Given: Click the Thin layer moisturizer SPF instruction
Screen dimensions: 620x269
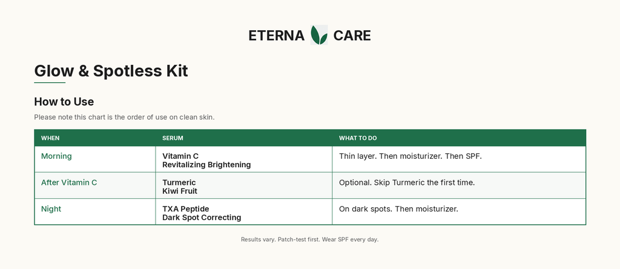Looking at the screenshot, I should (x=411, y=156).
